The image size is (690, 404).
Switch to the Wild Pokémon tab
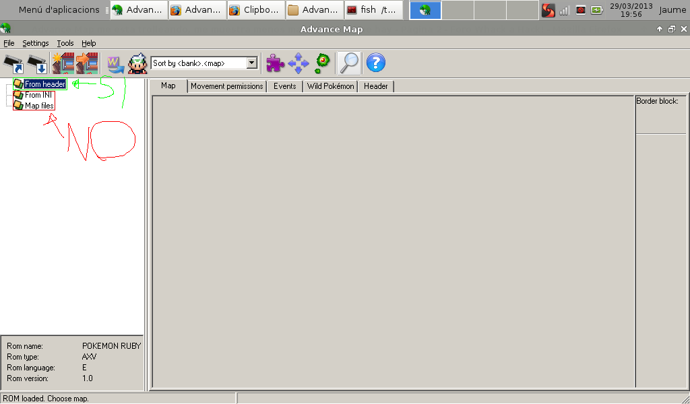[330, 86]
